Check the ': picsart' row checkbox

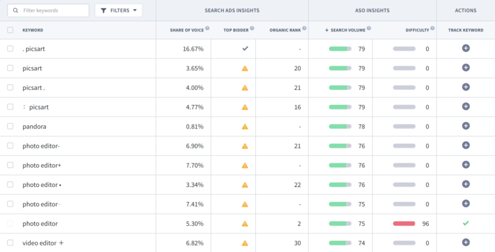click(x=11, y=107)
